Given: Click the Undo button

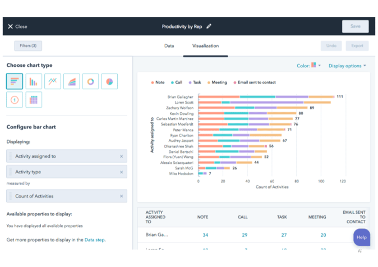Looking at the screenshot, I should 331,46.
